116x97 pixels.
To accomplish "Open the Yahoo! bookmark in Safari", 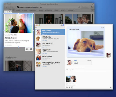I will 56,10.
